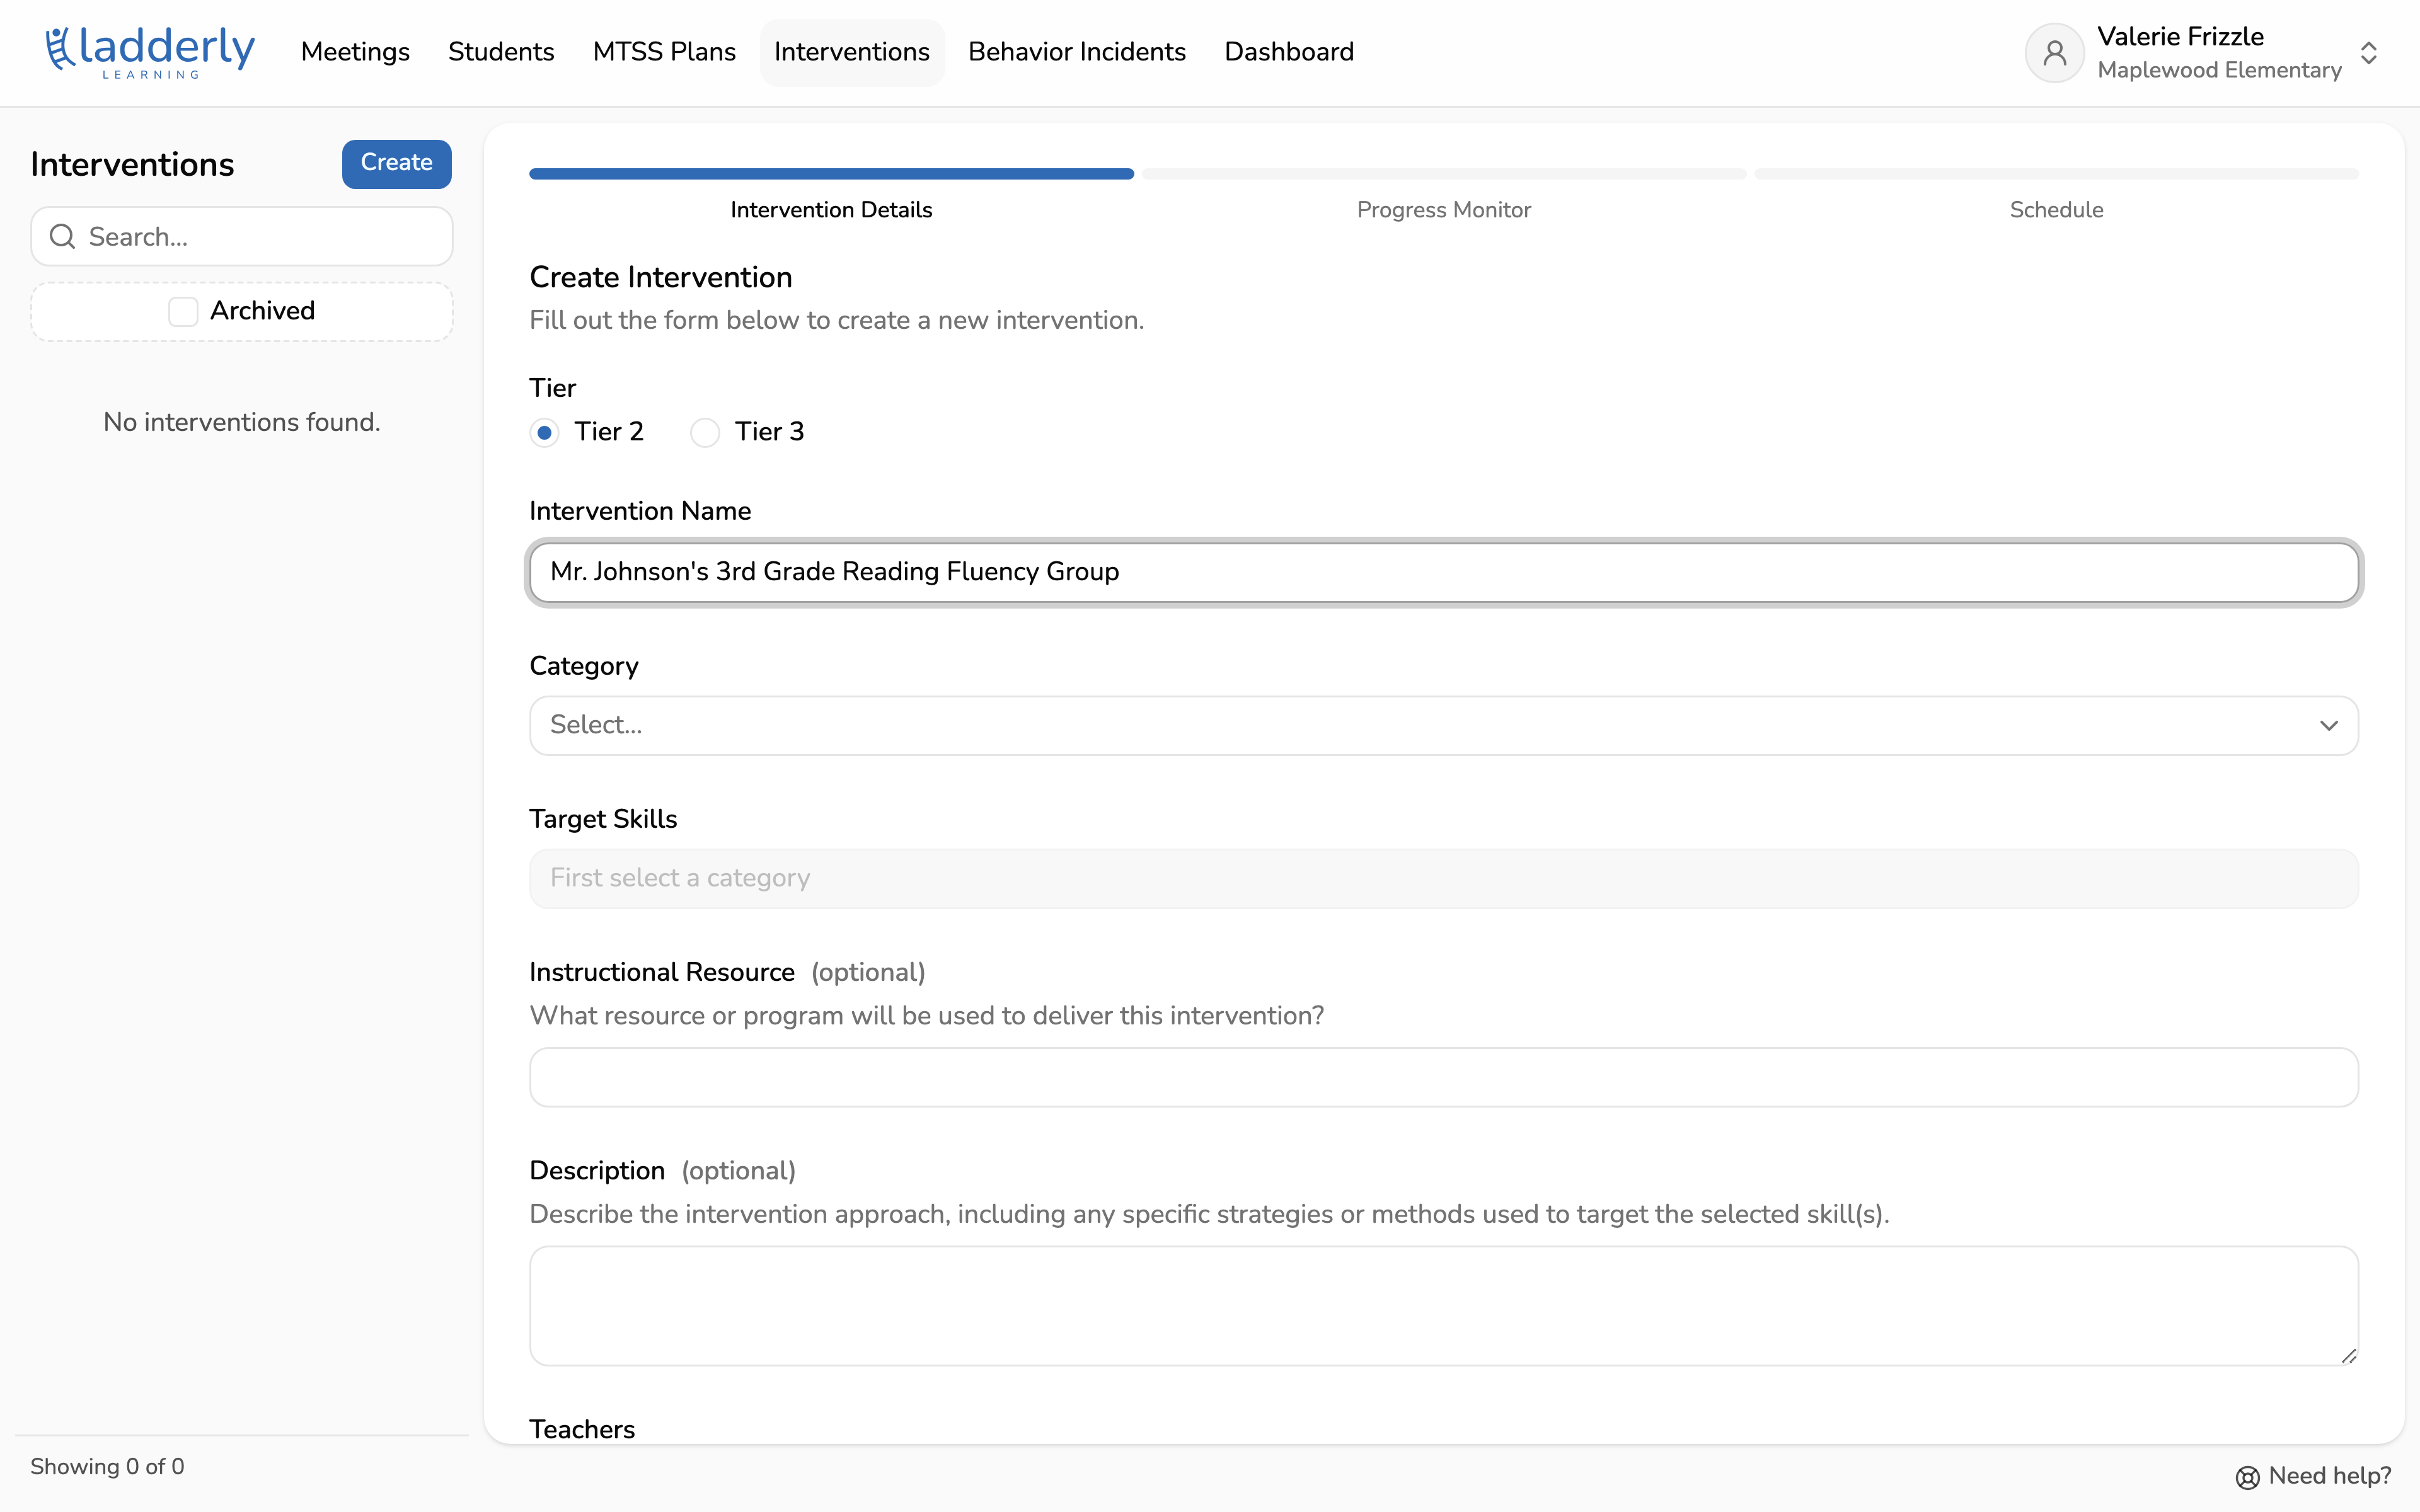Jump to the Schedule step
Screen dimensions: 2420x1512
[x=2056, y=210]
